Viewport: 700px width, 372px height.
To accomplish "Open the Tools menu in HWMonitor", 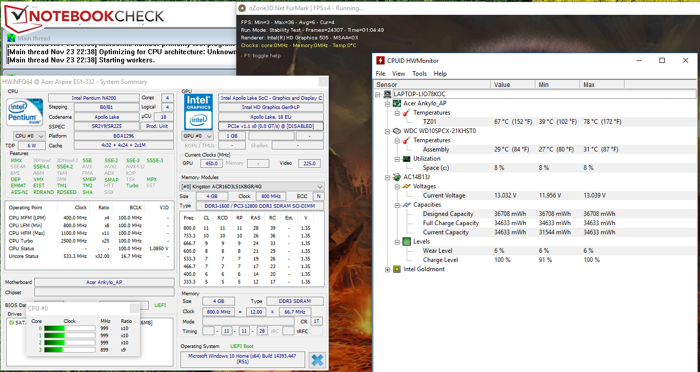I will [x=419, y=74].
